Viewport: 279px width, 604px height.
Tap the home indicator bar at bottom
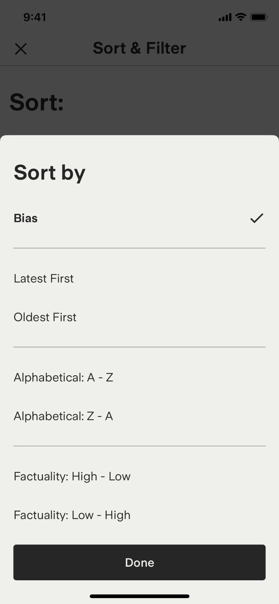pyautogui.click(x=139, y=596)
